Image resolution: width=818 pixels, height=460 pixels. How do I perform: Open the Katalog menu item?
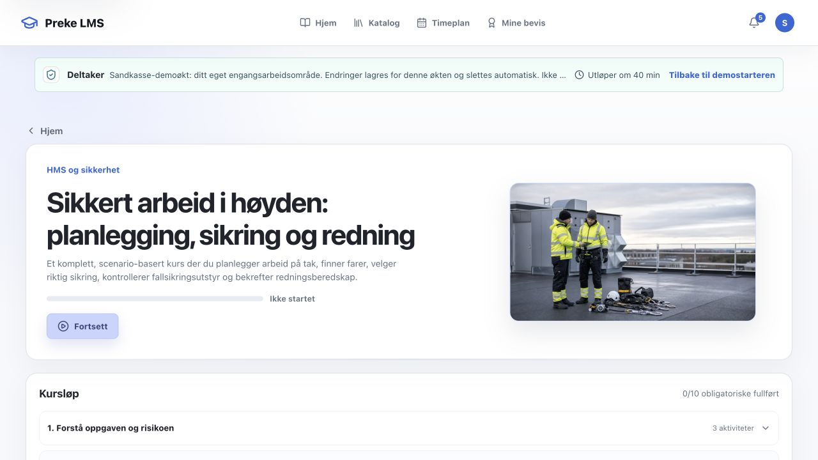(376, 23)
